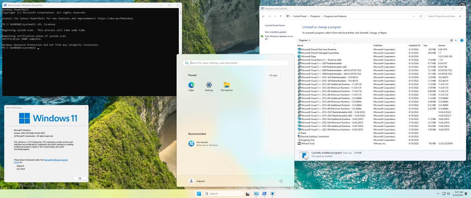Open Task View on the taskbar

248,194
